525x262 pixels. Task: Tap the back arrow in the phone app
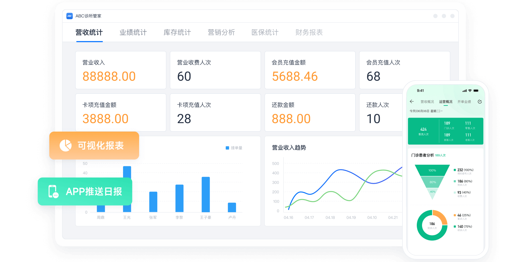(x=412, y=101)
